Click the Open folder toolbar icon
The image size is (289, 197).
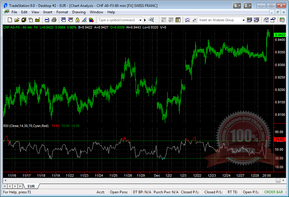(x=17, y=20)
